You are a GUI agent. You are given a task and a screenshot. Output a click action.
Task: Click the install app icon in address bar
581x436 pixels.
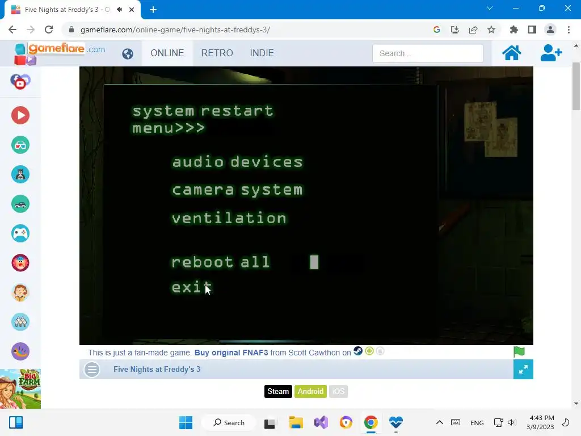click(455, 30)
